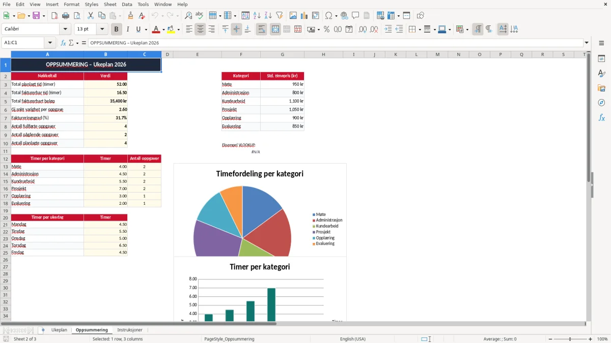The width and height of the screenshot is (611, 343).
Task: Open Print Preview
Action: point(77,16)
